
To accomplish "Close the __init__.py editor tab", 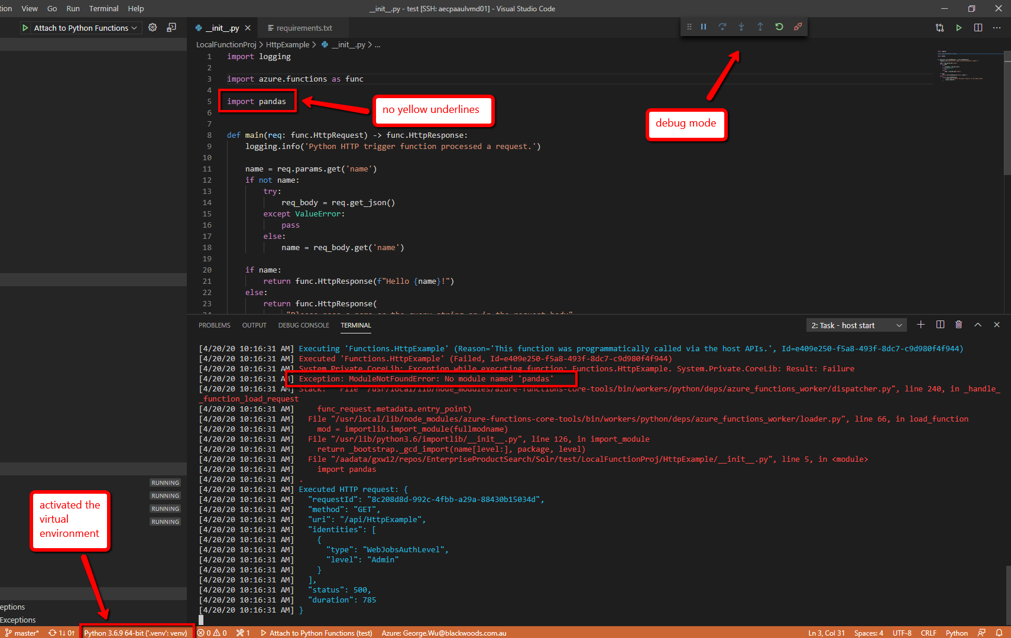I will click(x=248, y=28).
